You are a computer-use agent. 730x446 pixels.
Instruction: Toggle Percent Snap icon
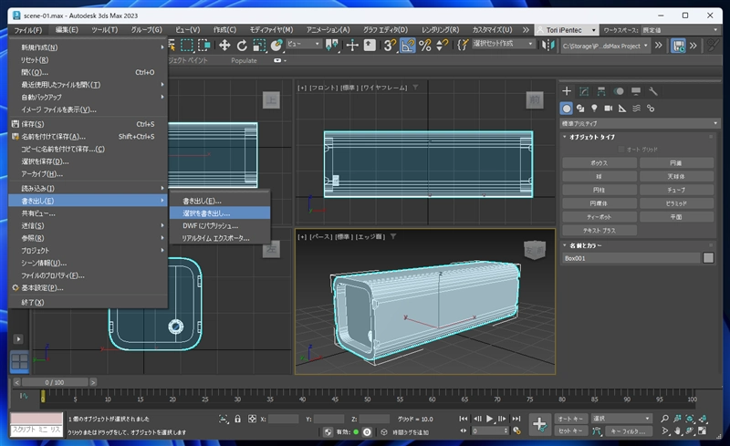coord(424,46)
